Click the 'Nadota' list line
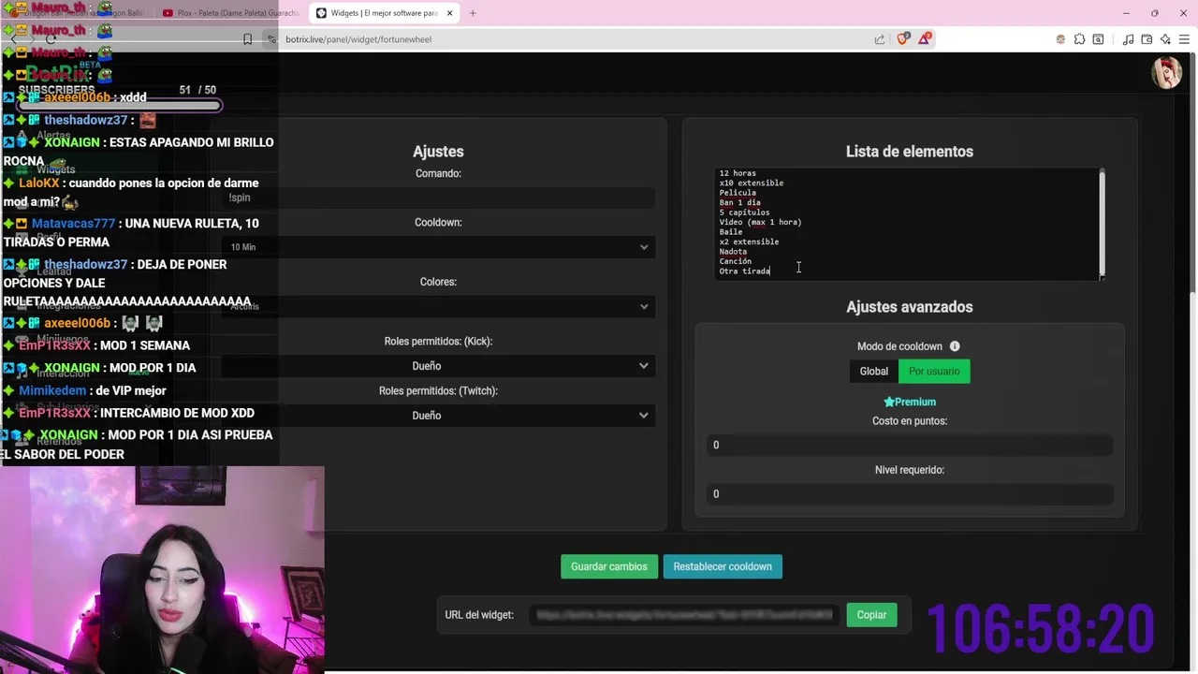1198x674 pixels. pyautogui.click(x=733, y=252)
